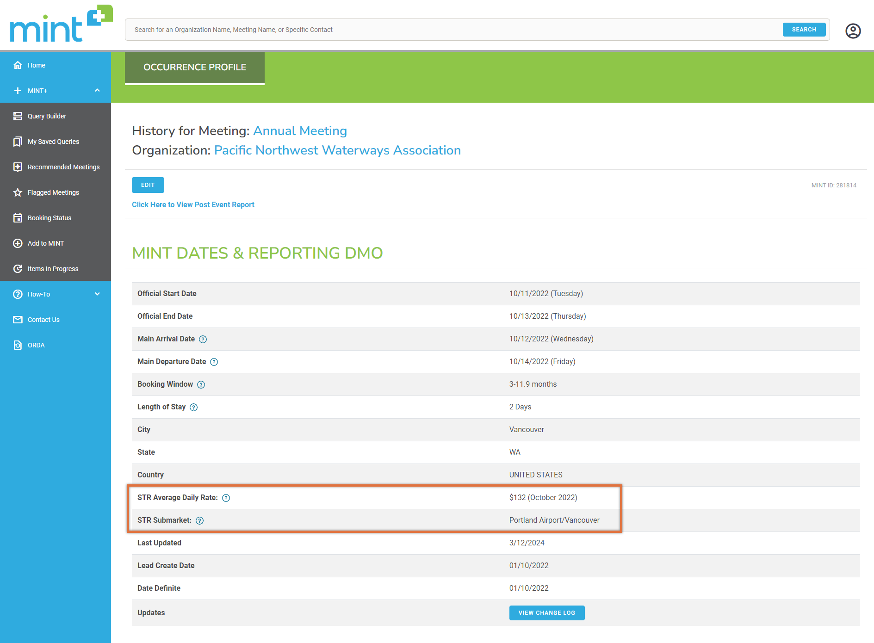Open the user account profile icon

tap(853, 31)
